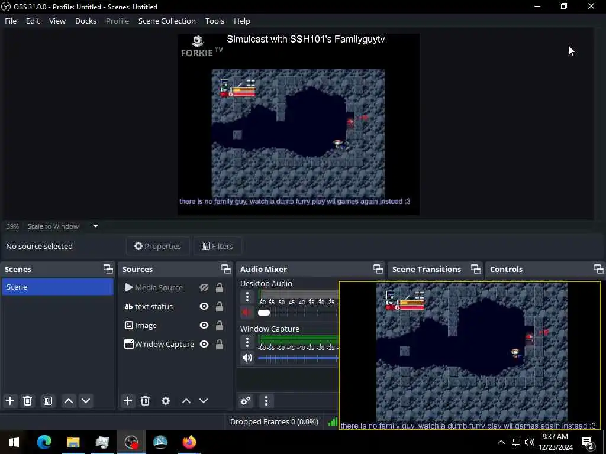The width and height of the screenshot is (606, 454).
Task: Toggle lock on Window Capture source
Action: pyautogui.click(x=219, y=344)
